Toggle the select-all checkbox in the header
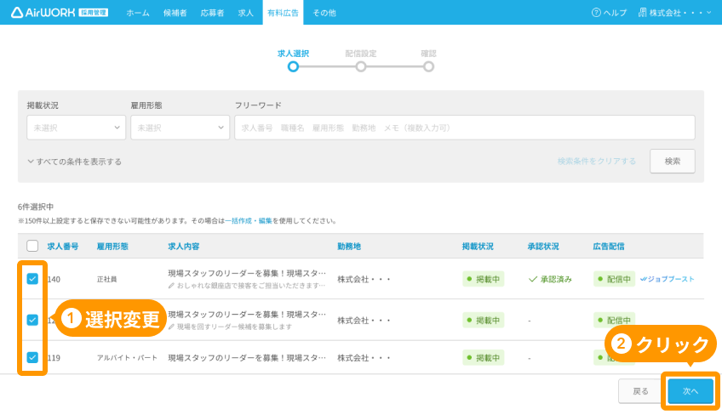Screen dimensions: 722x415 (x=32, y=246)
